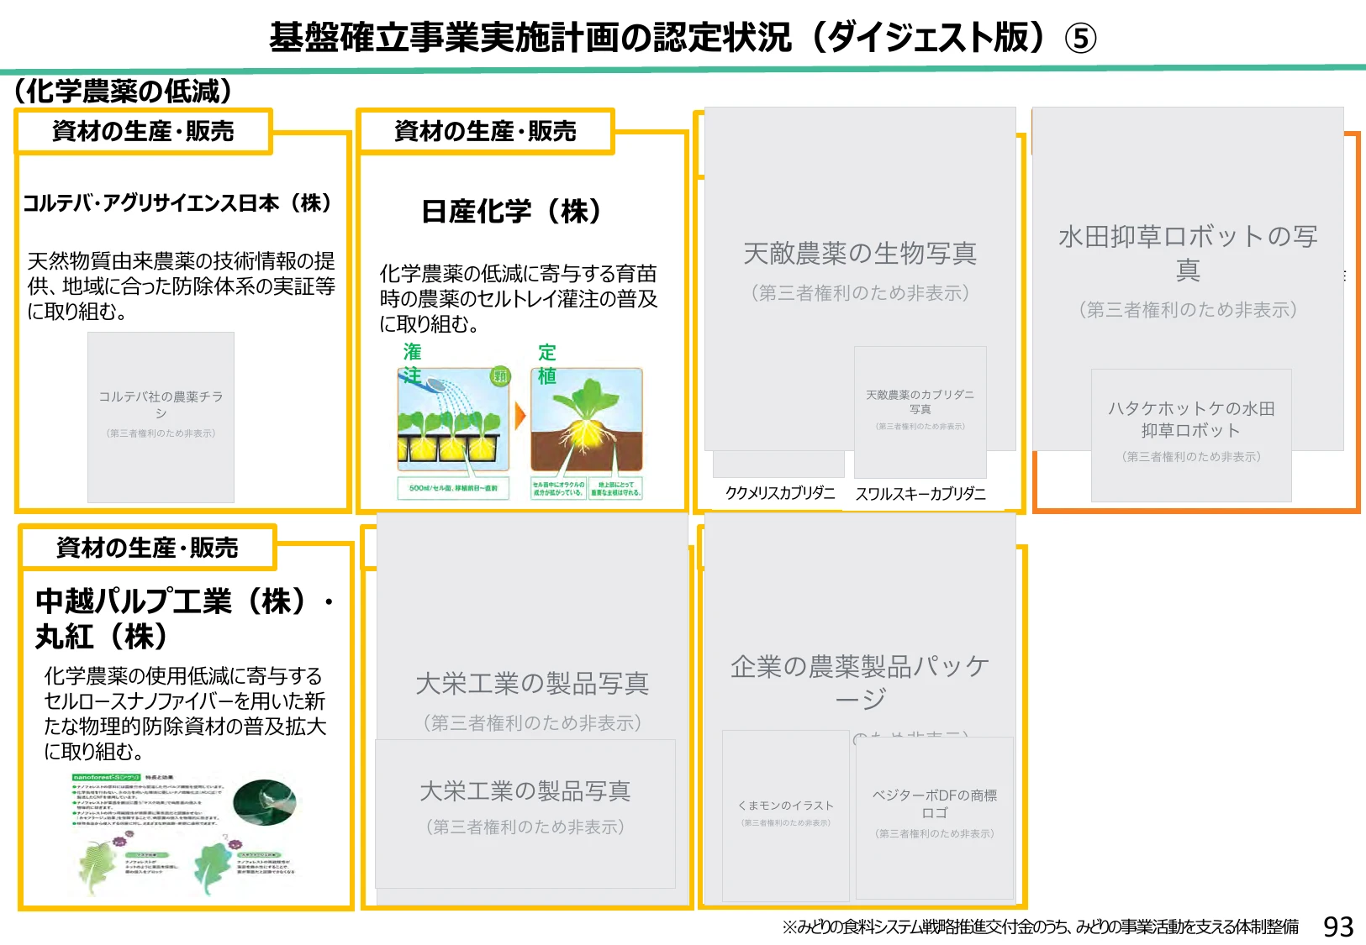Viewport: 1366px width, 945px height.
Task: Select company name コルテバ・アグリサイエンス日本（株）
Action: coord(178,203)
